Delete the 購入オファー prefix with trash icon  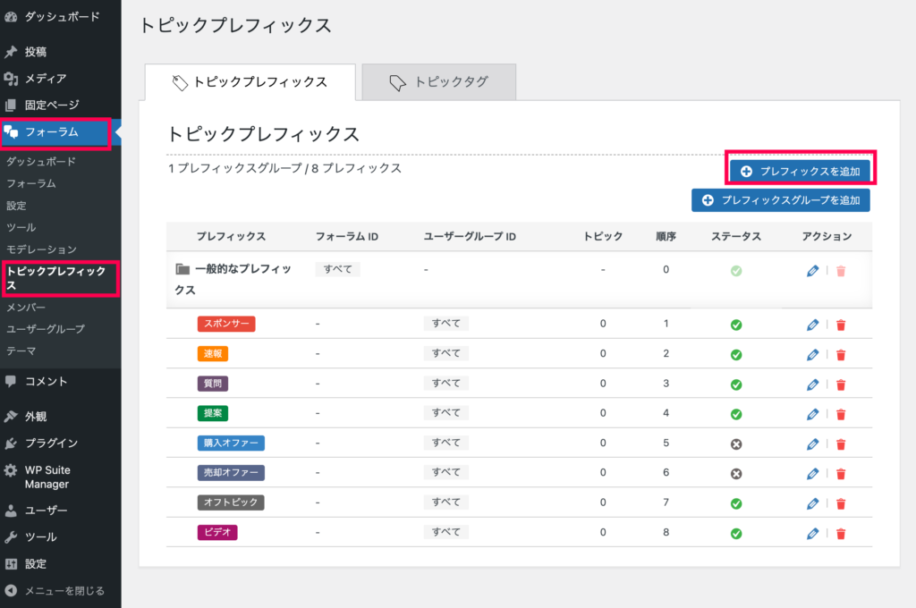841,443
